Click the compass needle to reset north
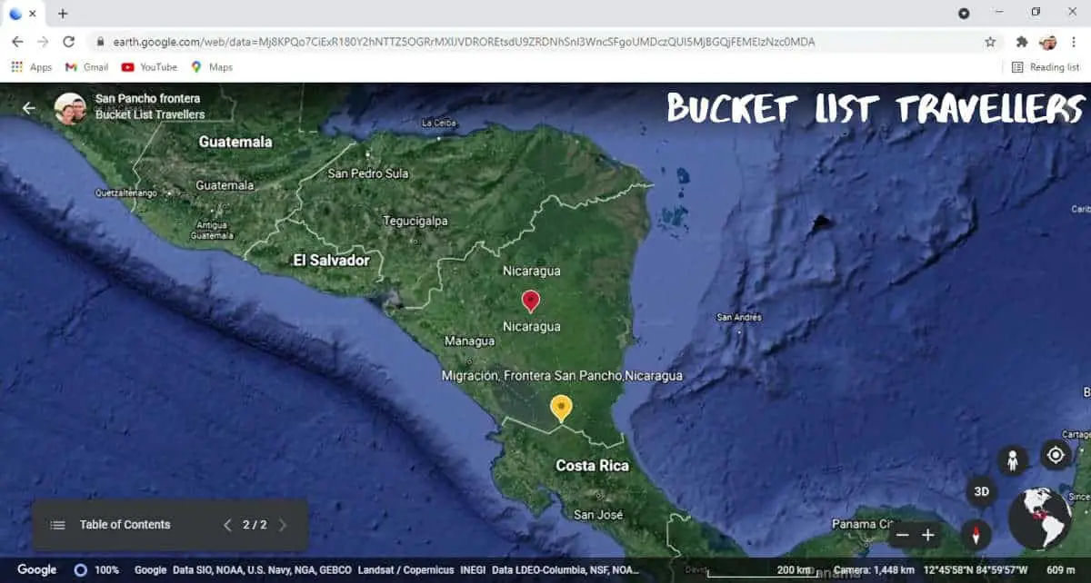The image size is (1091, 583). (x=976, y=536)
